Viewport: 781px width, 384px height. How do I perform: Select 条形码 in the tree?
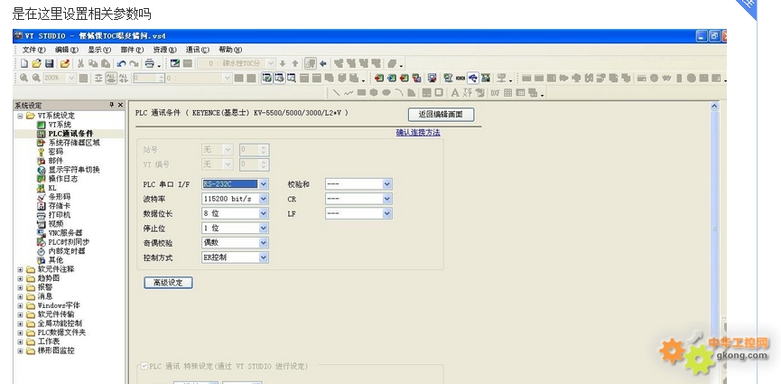[60, 197]
